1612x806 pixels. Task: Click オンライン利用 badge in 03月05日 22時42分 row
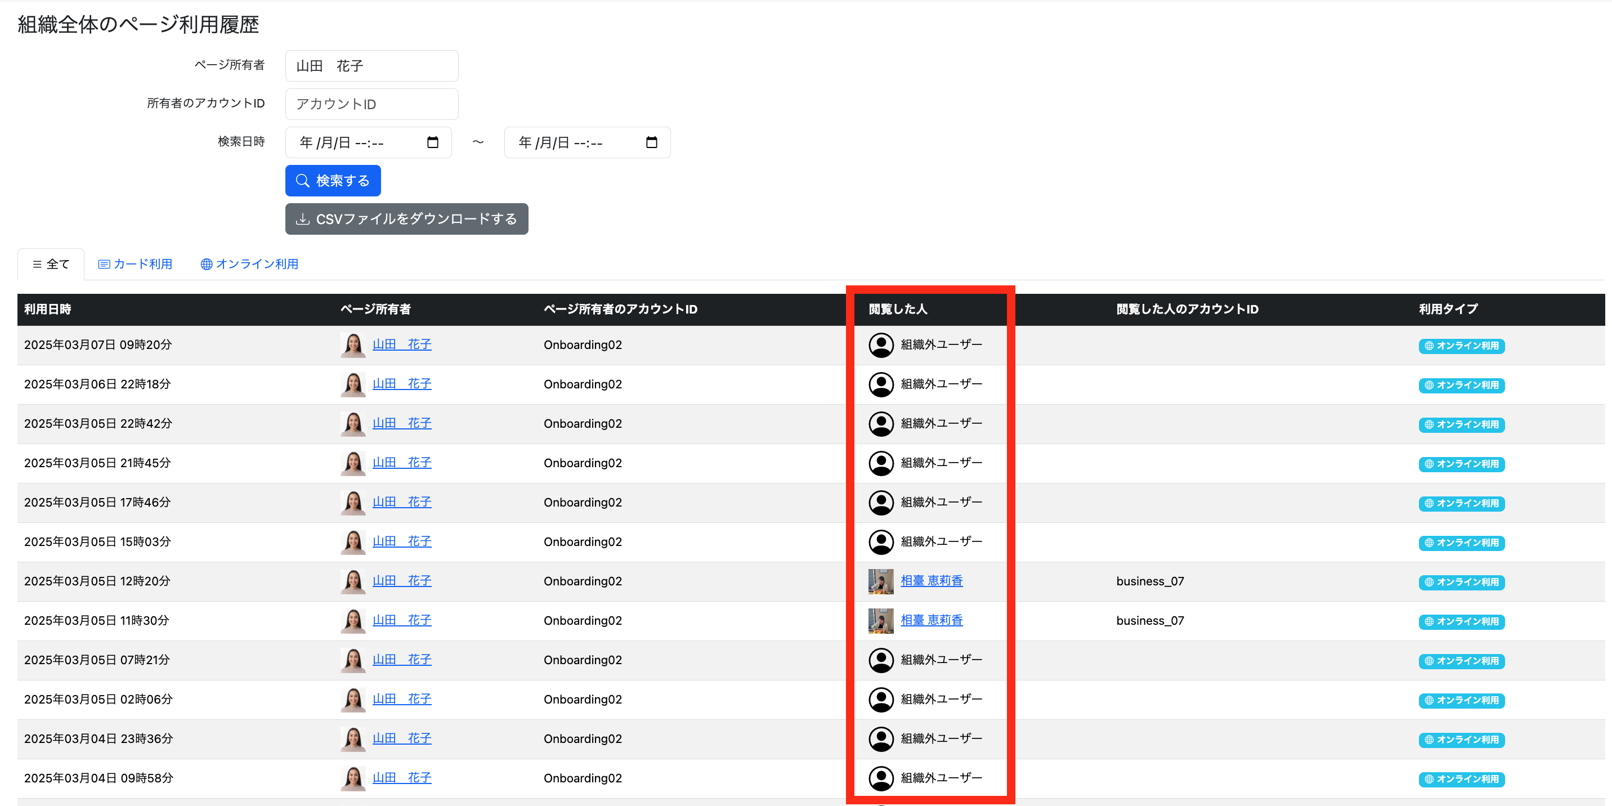tap(1461, 424)
